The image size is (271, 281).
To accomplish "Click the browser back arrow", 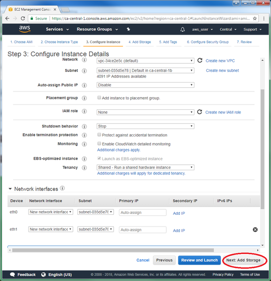I will tap(7, 18).
